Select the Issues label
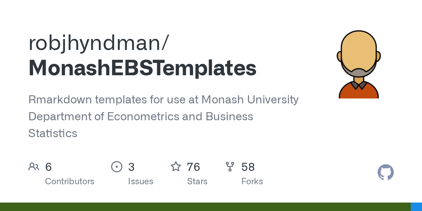This screenshot has height=211, width=422. pos(141,181)
